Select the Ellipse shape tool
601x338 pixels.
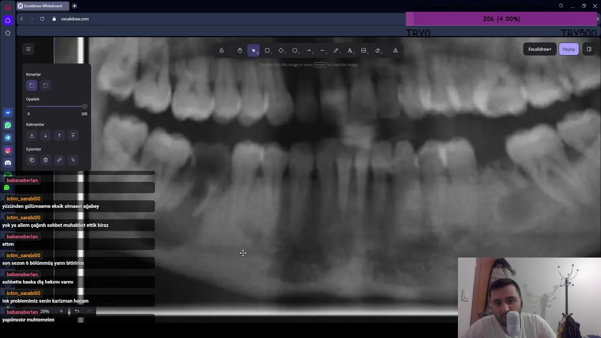pyautogui.click(x=295, y=51)
